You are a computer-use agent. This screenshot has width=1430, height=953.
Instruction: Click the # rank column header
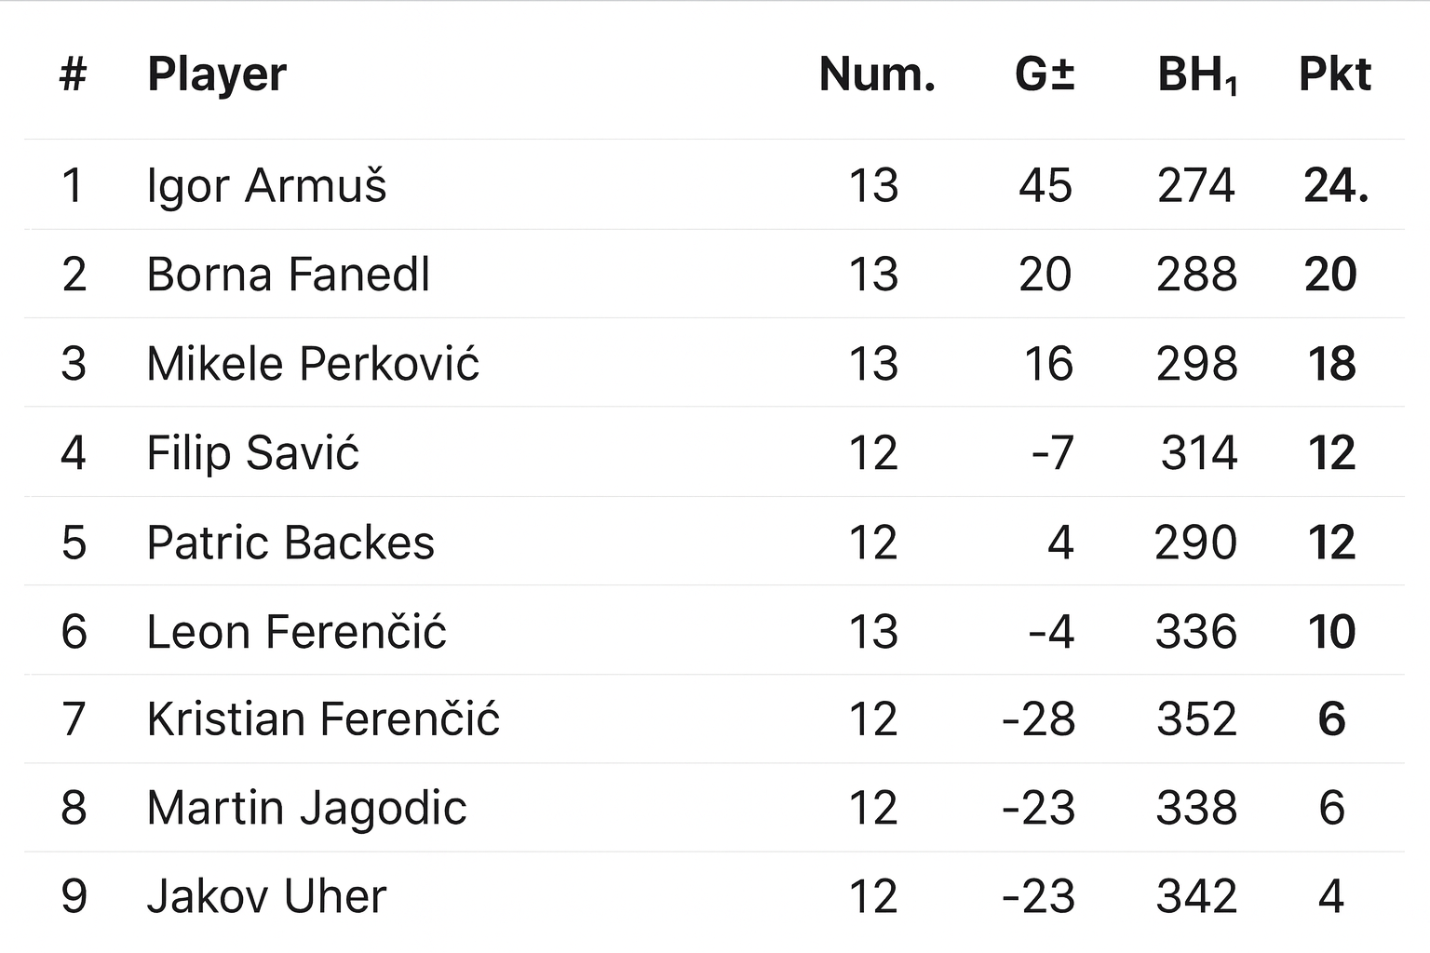[74, 74]
